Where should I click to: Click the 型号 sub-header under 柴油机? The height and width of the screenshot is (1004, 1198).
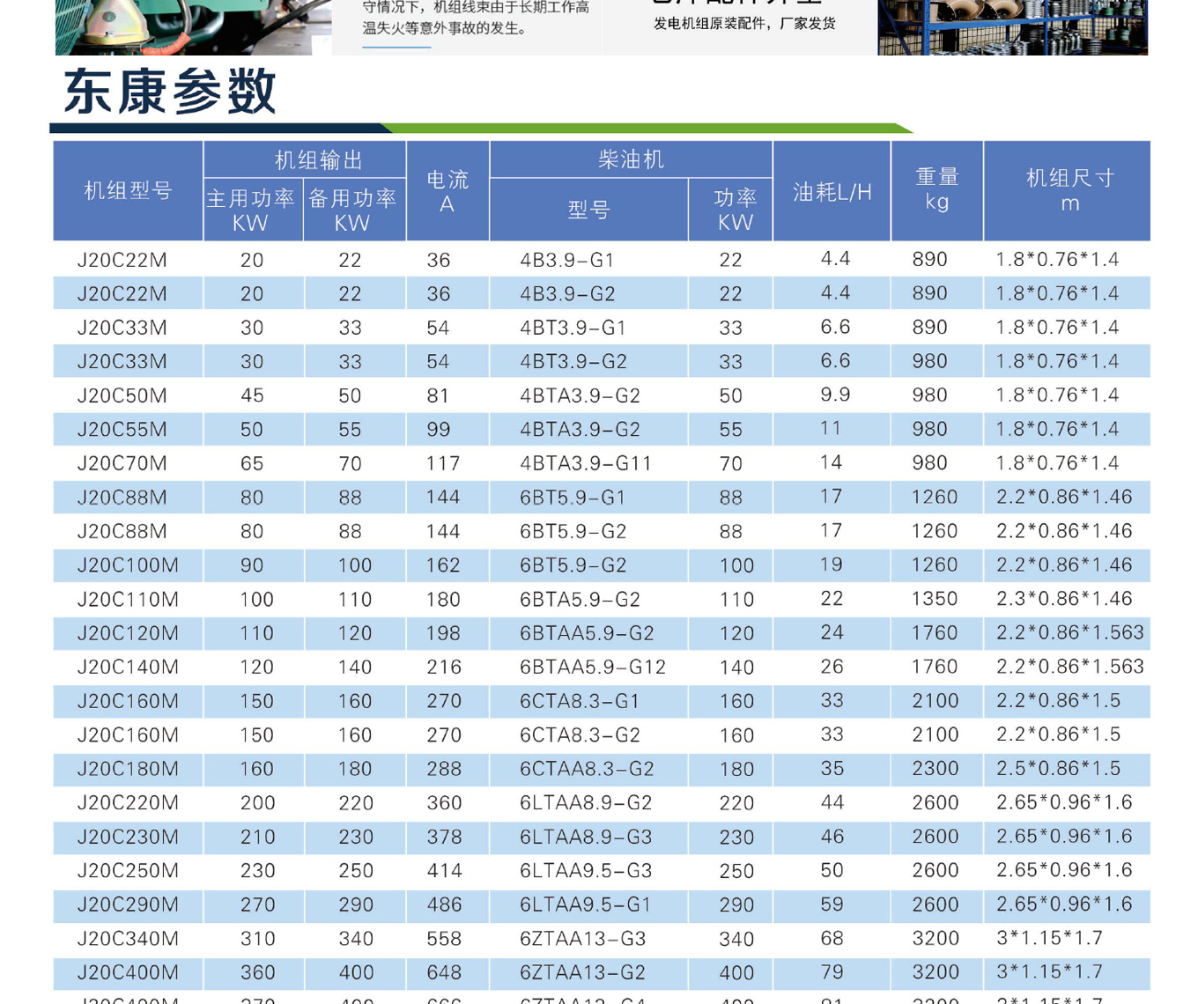(x=588, y=210)
